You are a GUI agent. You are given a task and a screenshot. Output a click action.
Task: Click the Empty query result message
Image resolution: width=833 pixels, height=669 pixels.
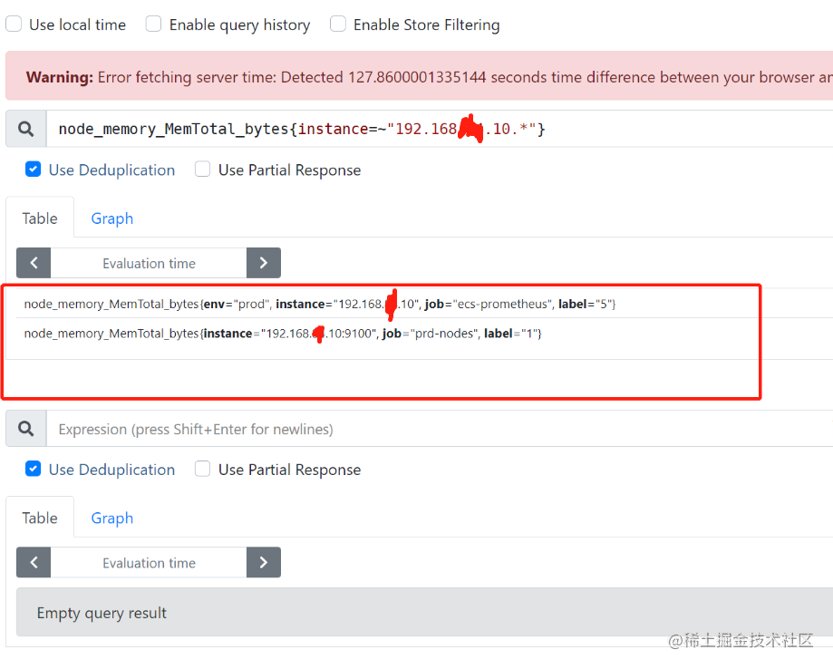(425, 612)
